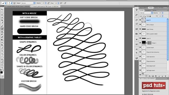
Task: Open Layers panel Fill dropdown
Action: [x=162, y=16]
